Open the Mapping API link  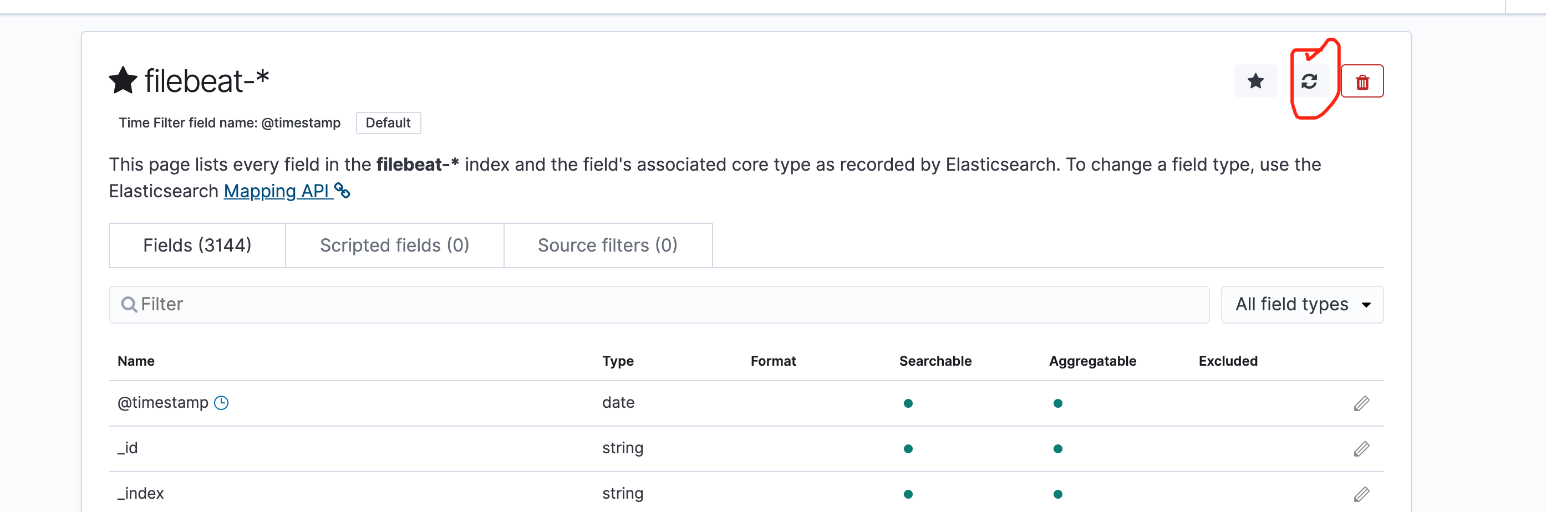pyautogui.click(x=287, y=191)
